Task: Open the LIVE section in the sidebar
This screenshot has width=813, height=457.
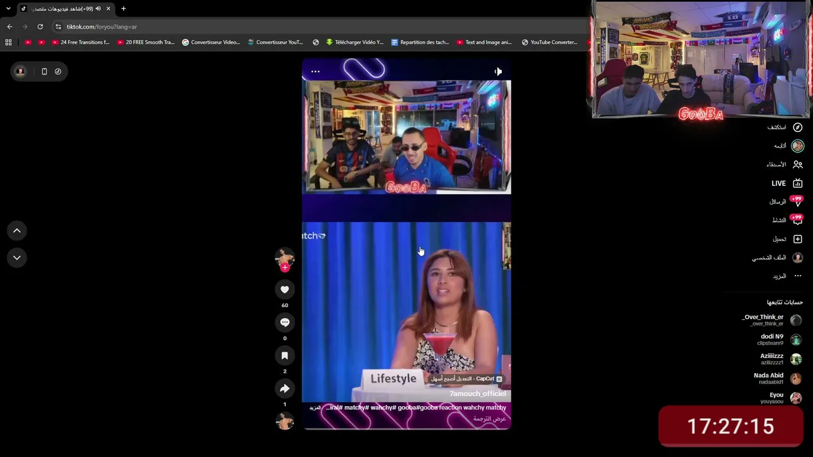Action: (787, 183)
